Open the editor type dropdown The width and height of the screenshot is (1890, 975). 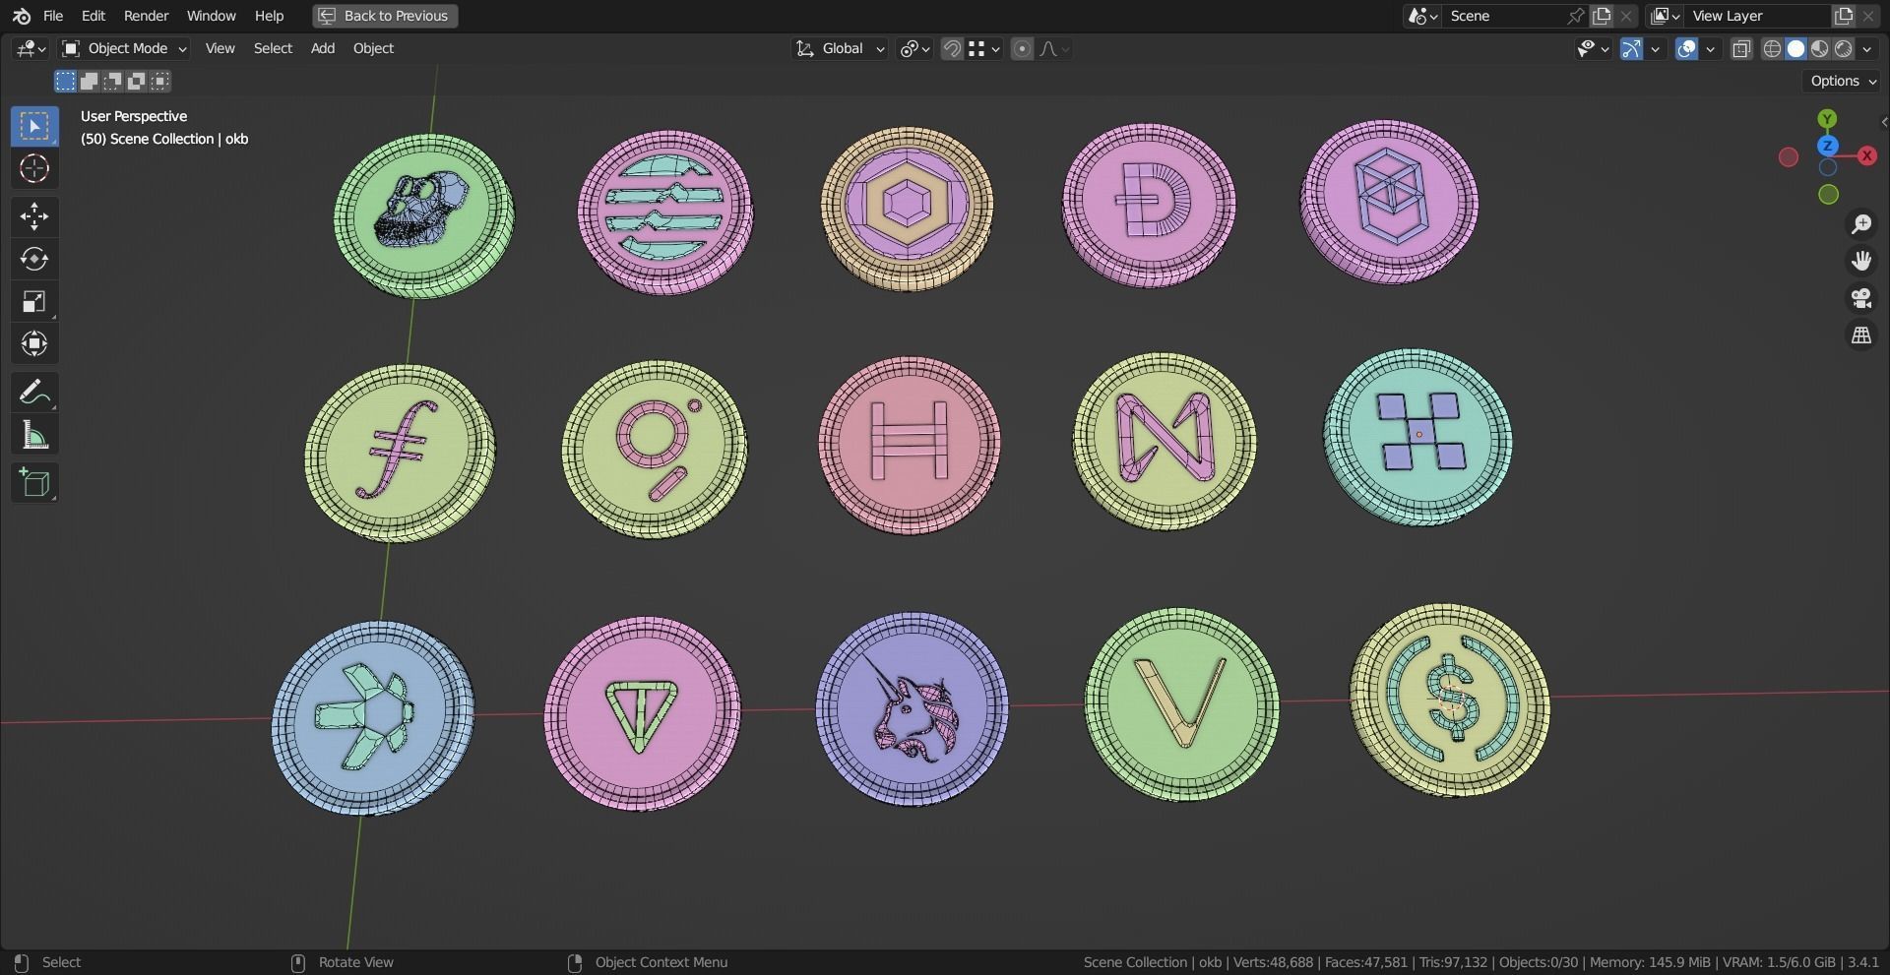coord(31,48)
